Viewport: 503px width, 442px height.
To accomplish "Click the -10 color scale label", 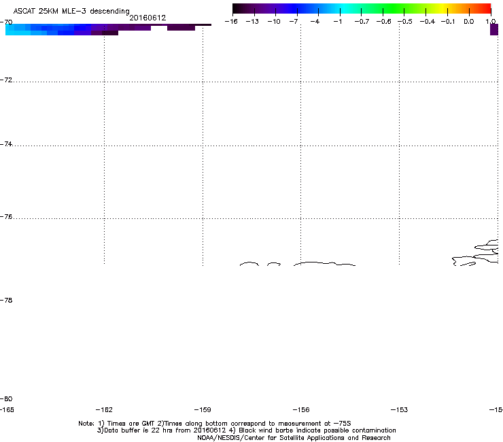I will (x=274, y=22).
